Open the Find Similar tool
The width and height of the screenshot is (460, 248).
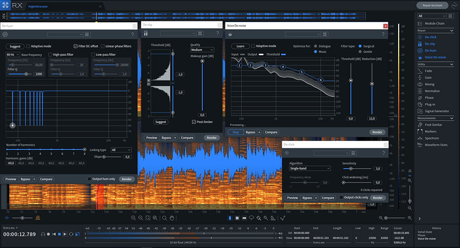[x=433, y=124]
